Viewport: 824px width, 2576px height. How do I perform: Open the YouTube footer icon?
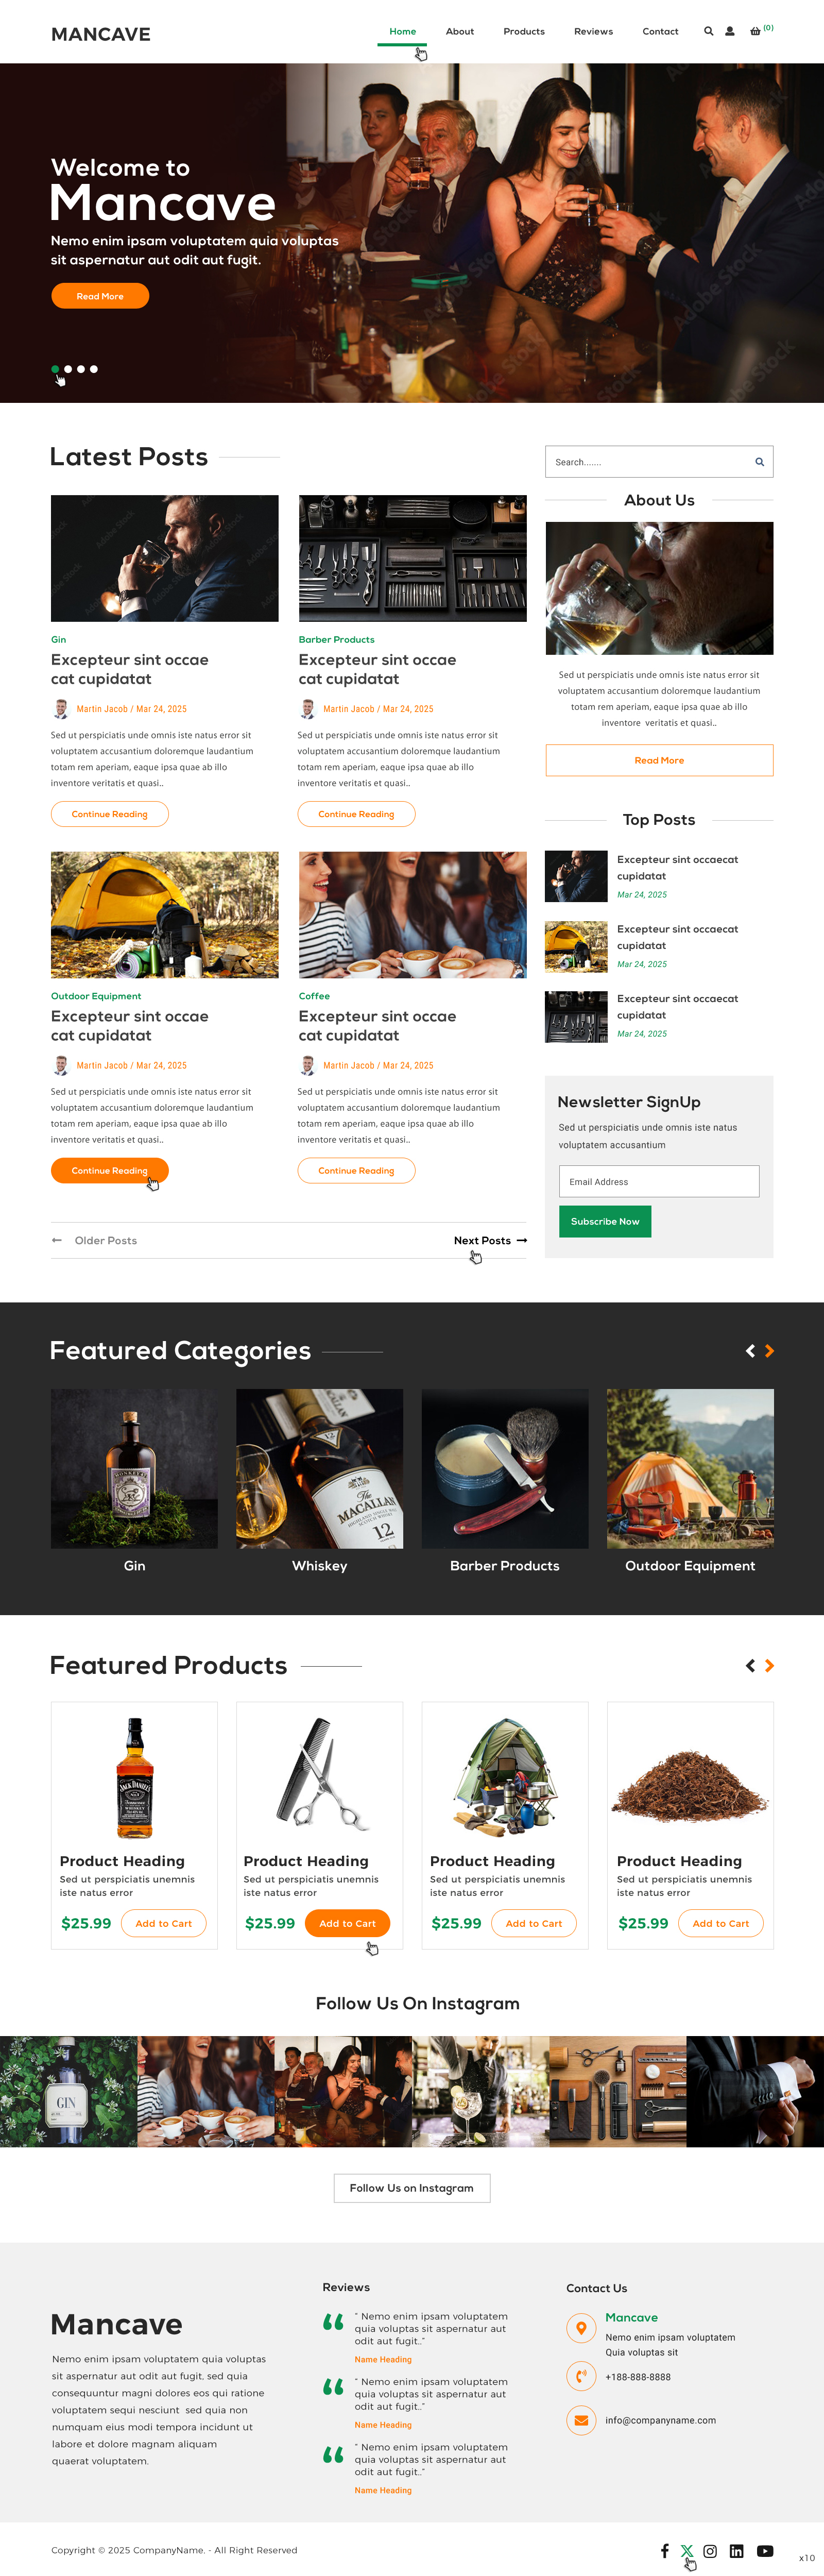765,2551
